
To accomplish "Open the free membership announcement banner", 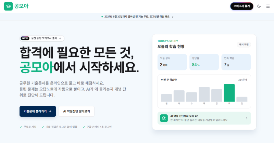I will [x=137, y=16].
